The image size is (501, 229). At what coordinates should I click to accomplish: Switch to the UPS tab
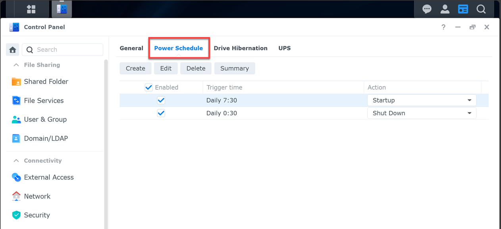tap(285, 48)
